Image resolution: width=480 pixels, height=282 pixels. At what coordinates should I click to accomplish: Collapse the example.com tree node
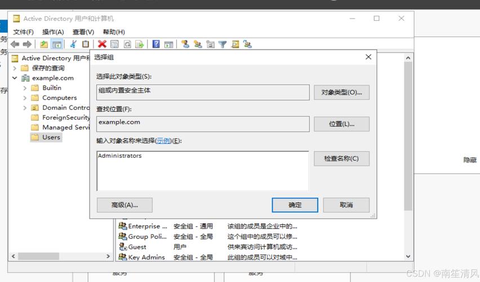coord(15,78)
